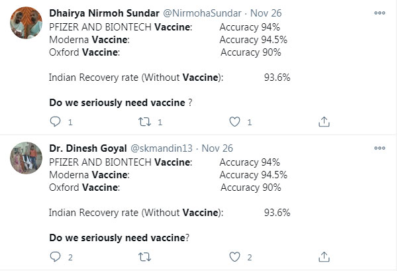This screenshot has height=271, width=398.
Task: Reply to Dr. Dinesh Goyal's tweet
Action: pos(56,256)
